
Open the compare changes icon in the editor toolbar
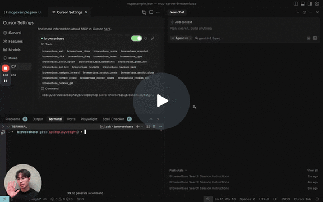coord(144,12)
